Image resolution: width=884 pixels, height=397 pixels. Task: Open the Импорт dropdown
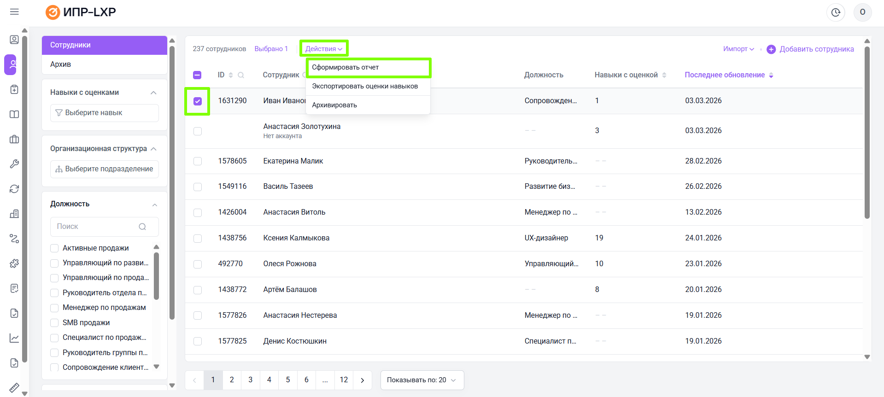click(x=738, y=49)
